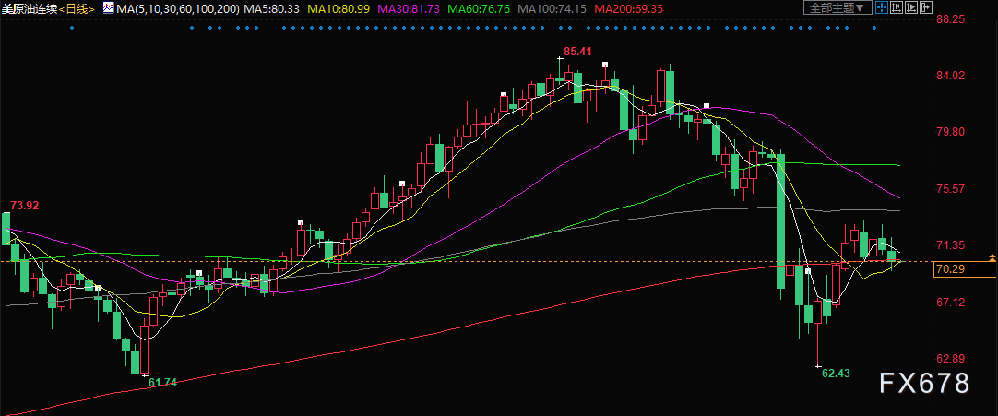Click the 62.43 low price label
The height and width of the screenshot is (416, 998).
[836, 373]
